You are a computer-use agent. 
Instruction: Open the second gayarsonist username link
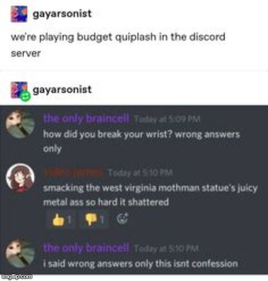click(x=62, y=89)
